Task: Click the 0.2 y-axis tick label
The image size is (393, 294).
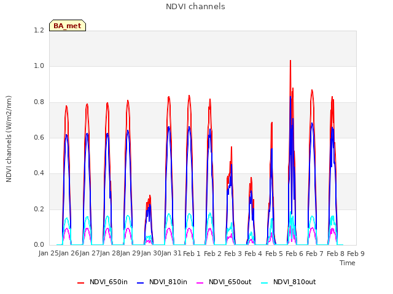Action: [x=39, y=209]
